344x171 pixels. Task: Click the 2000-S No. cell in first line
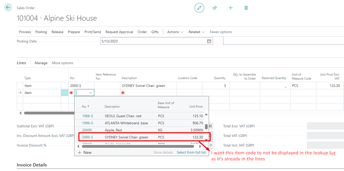point(81,86)
